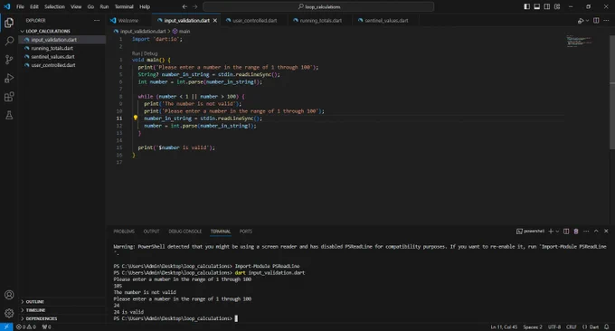Open the PORTS panel tab
The width and height of the screenshot is (615, 331).
[246, 232]
